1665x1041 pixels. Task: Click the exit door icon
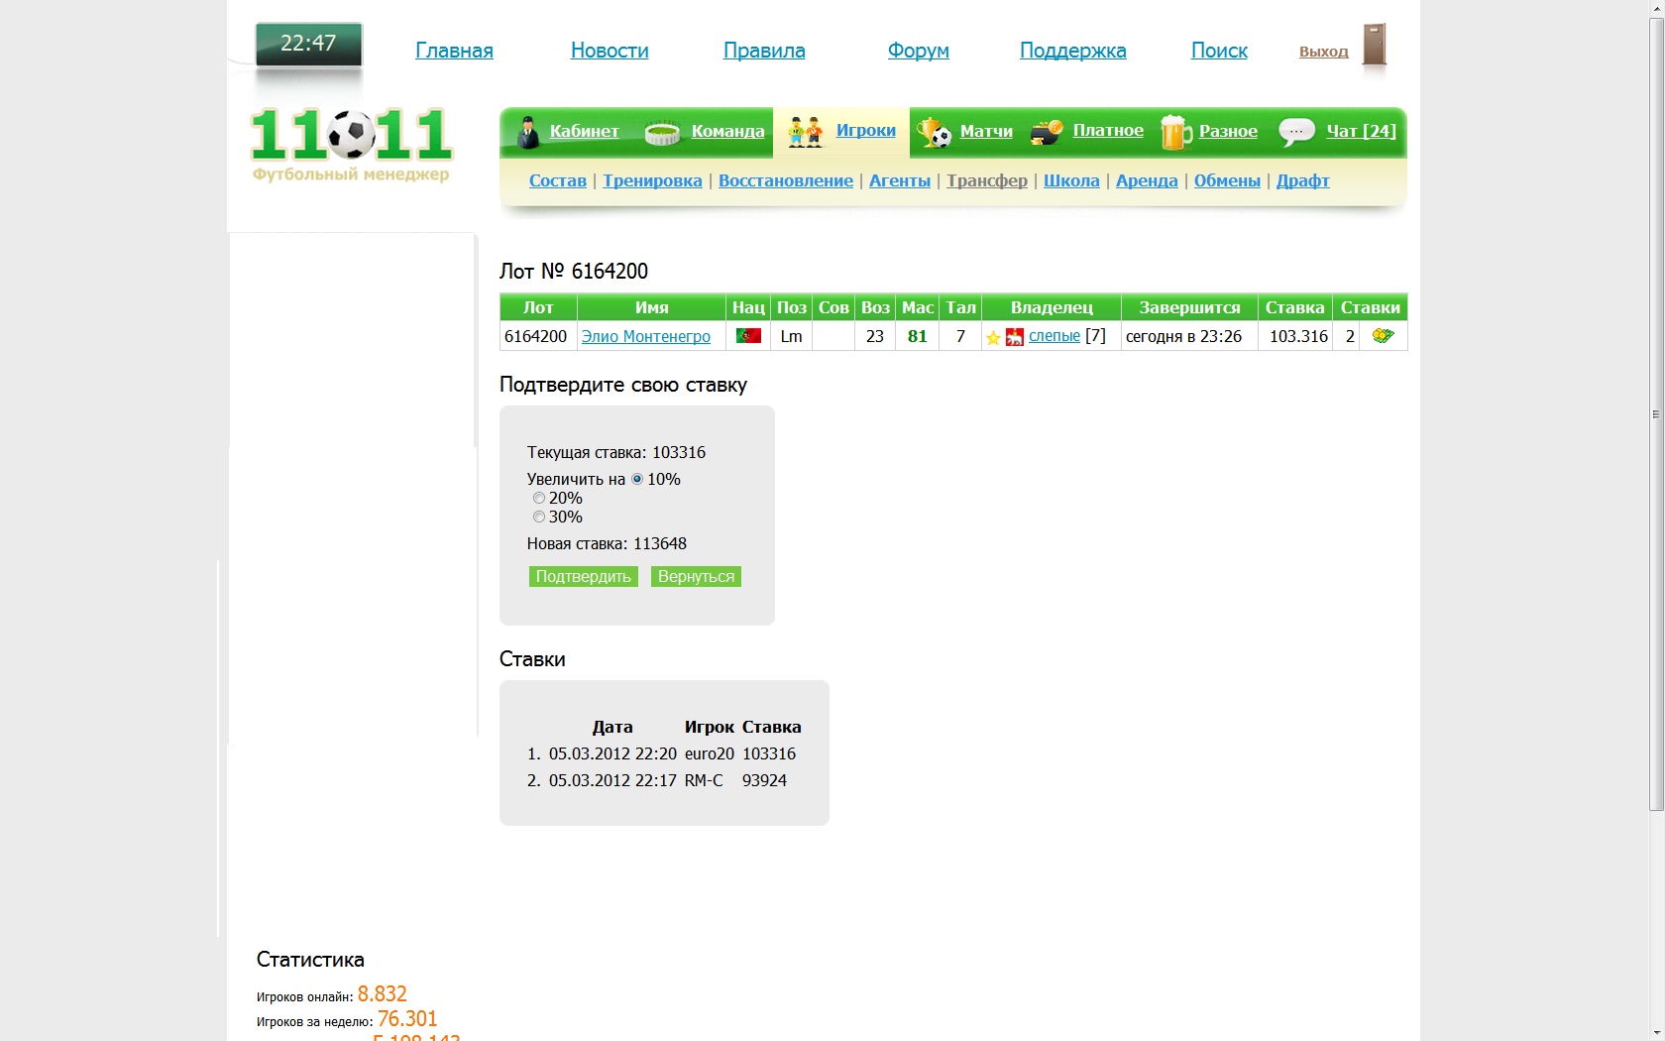[1374, 46]
